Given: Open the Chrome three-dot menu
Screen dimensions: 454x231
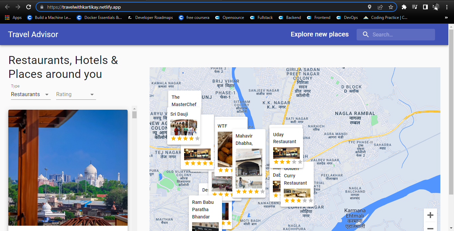Looking at the screenshot, I should click(447, 7).
